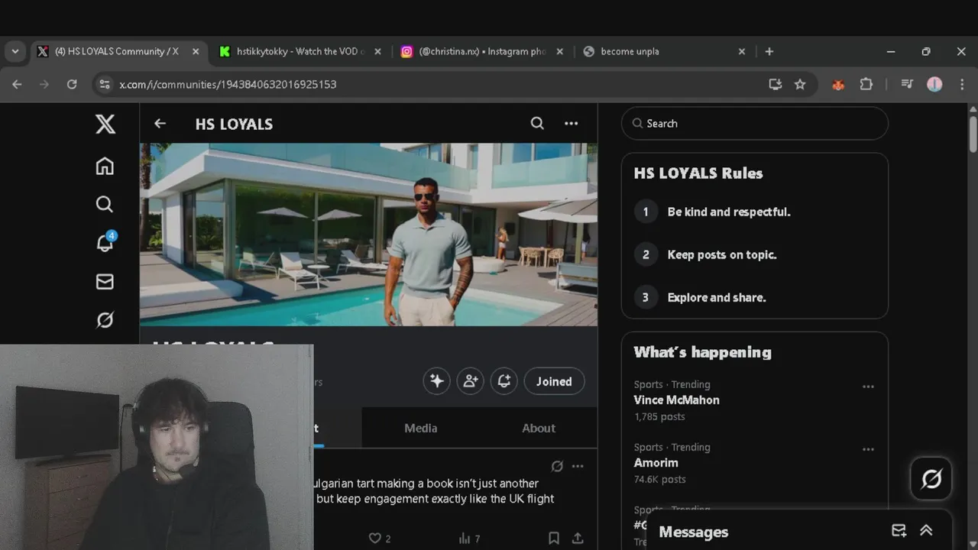
Task: Go back using HS LOYALS header arrow
Action: [160, 124]
